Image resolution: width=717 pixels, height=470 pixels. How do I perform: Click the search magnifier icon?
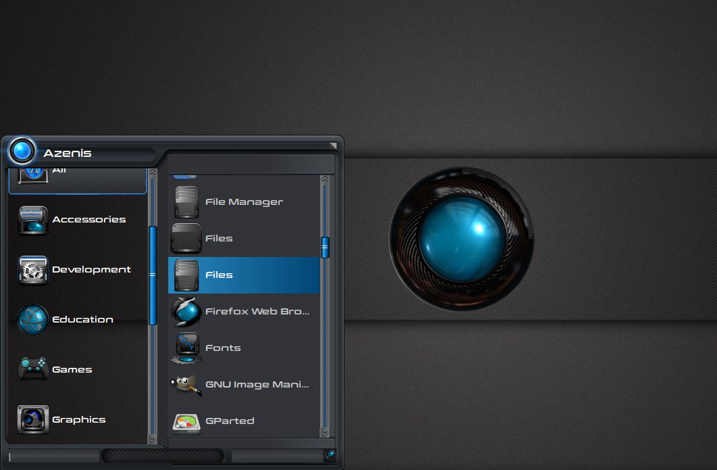click(x=329, y=455)
